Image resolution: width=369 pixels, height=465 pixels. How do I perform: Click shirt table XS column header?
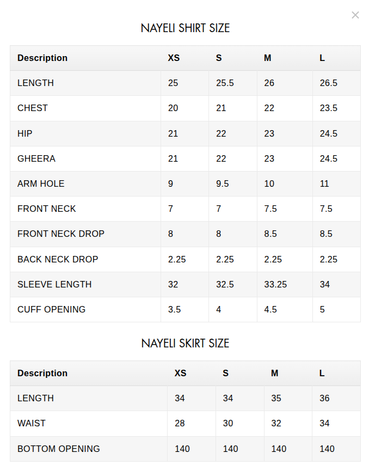[x=174, y=58]
